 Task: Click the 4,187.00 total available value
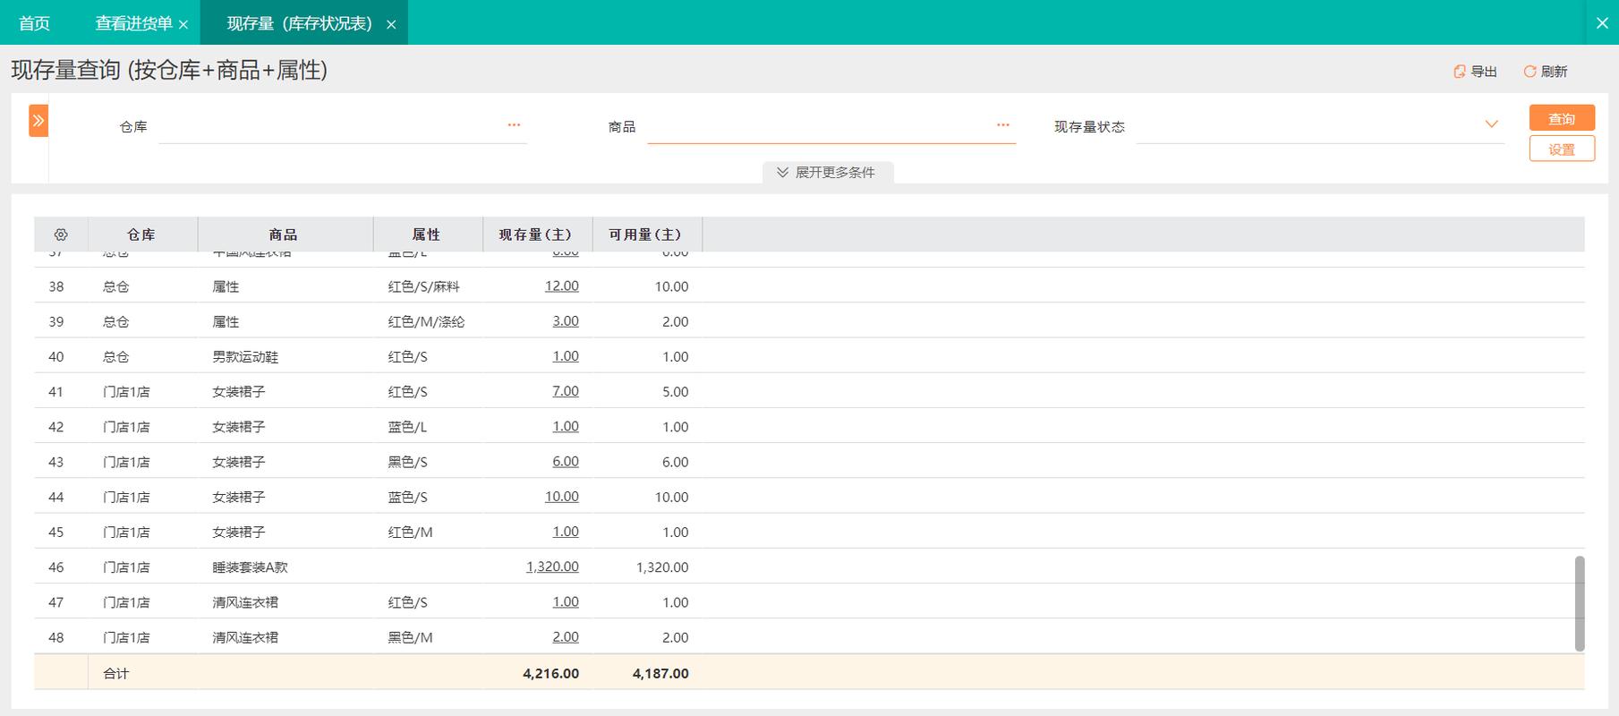coord(660,673)
